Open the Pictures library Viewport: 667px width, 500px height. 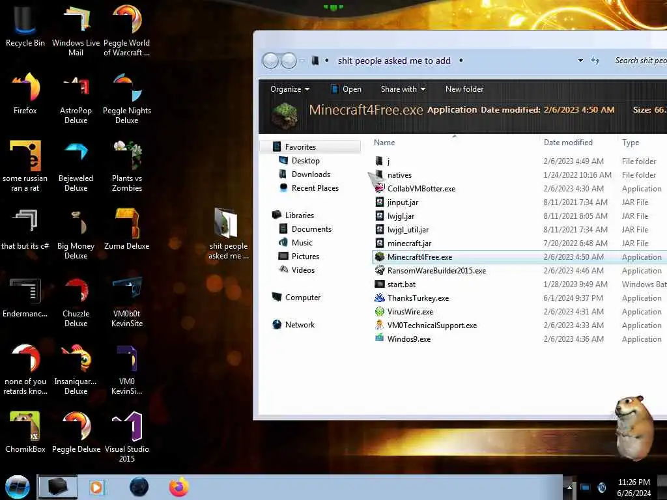click(298, 256)
